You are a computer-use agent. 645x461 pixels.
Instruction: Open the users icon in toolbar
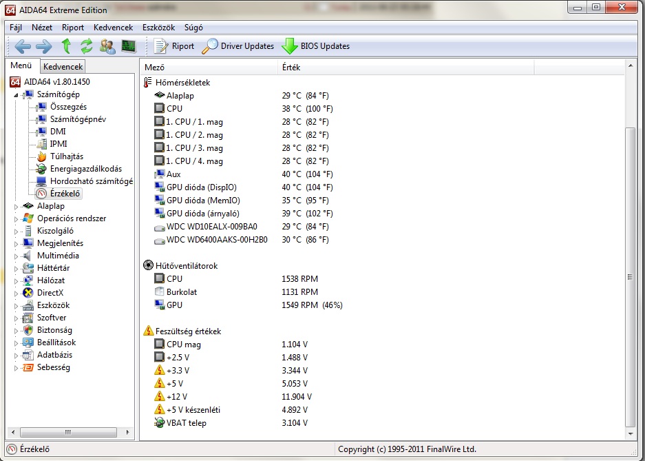pos(107,46)
